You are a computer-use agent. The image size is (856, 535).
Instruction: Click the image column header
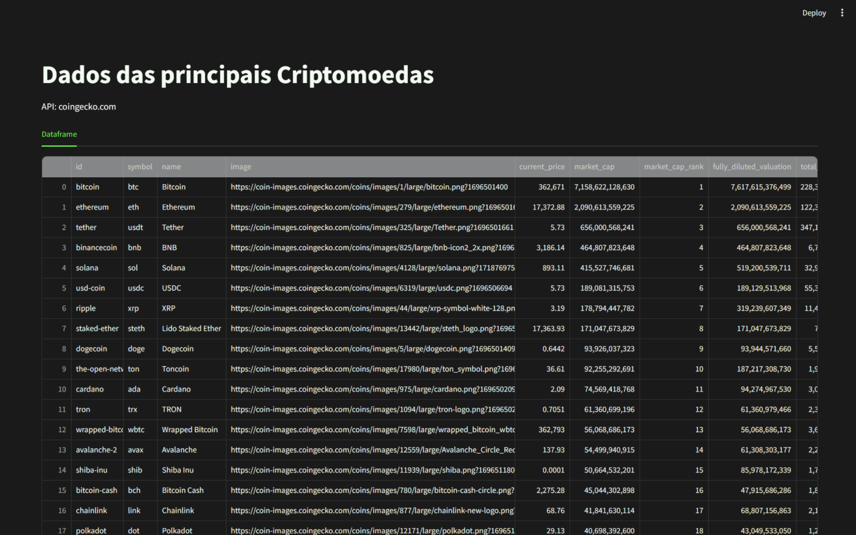click(x=241, y=167)
